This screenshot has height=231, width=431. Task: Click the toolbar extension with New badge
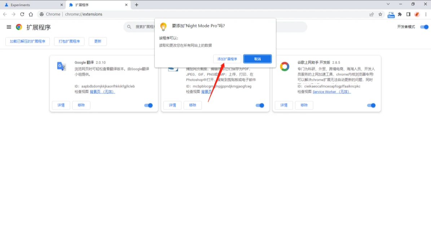[391, 14]
